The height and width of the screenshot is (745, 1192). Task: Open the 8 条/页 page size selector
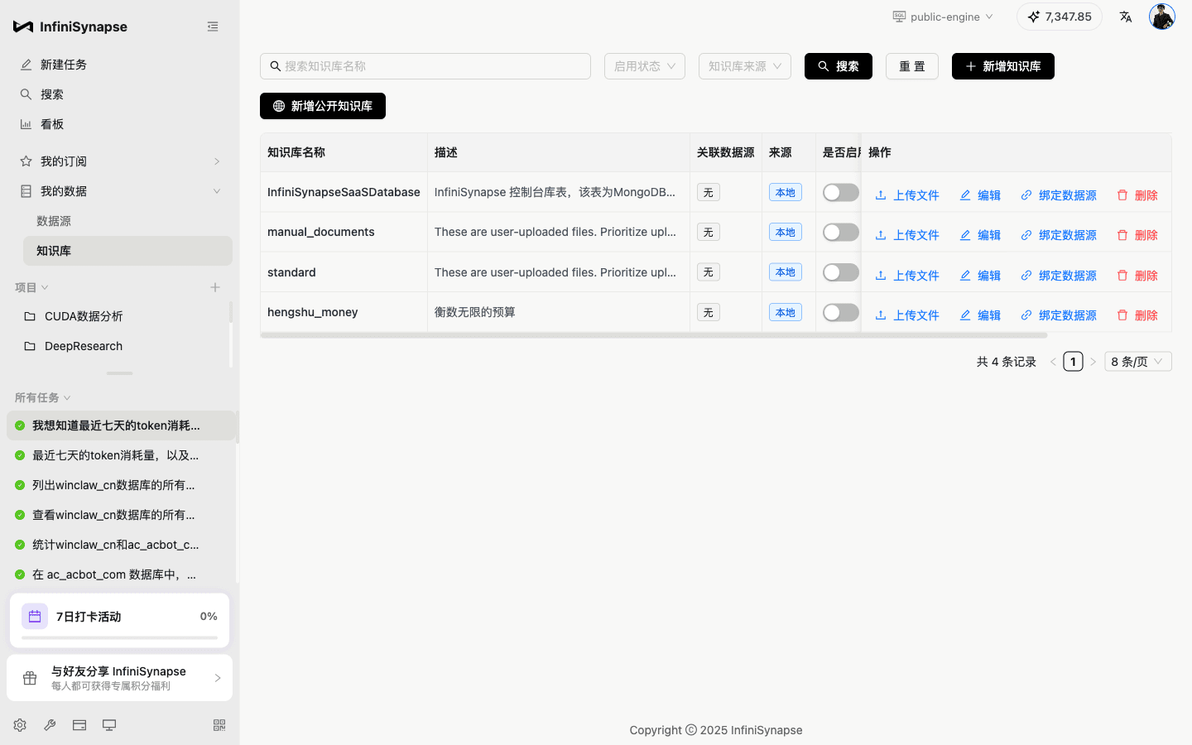click(1137, 362)
